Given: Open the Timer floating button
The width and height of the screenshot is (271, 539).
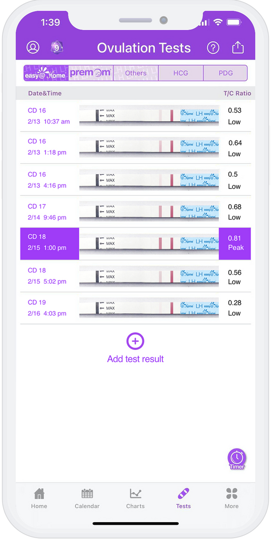Looking at the screenshot, I should coord(237,459).
